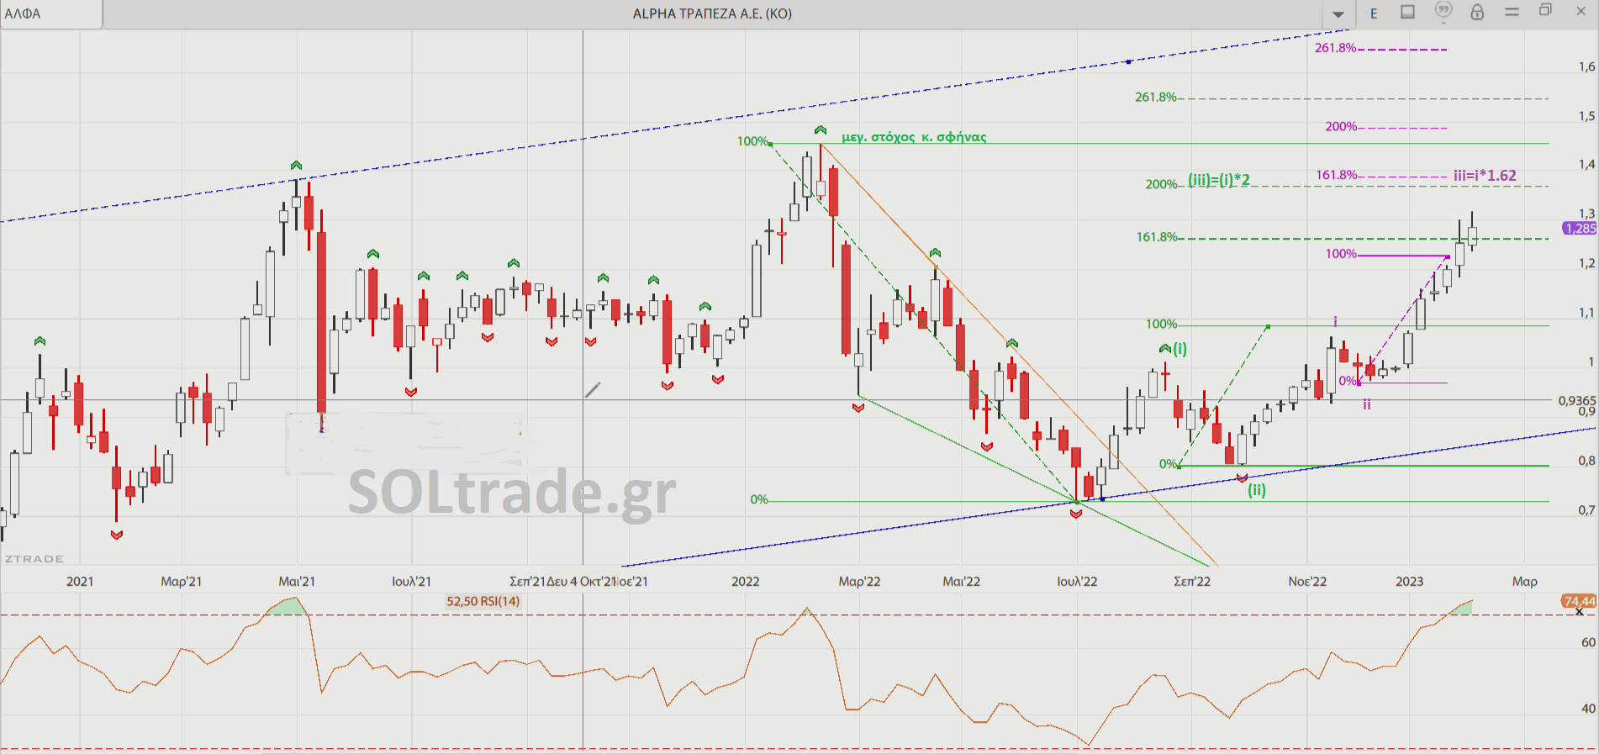
Task: Open the chart title dropdown arrow
Action: (1338, 14)
